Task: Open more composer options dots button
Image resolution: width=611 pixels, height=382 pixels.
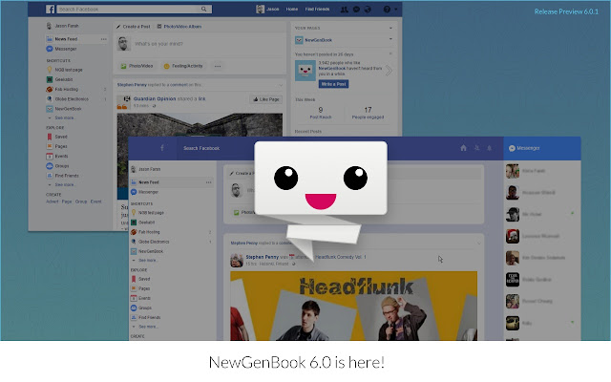Action: pos(218,66)
